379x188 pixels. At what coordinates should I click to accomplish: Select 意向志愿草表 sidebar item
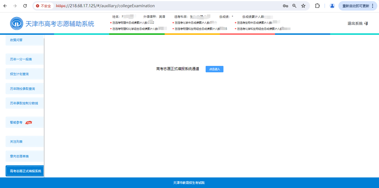pos(25,156)
